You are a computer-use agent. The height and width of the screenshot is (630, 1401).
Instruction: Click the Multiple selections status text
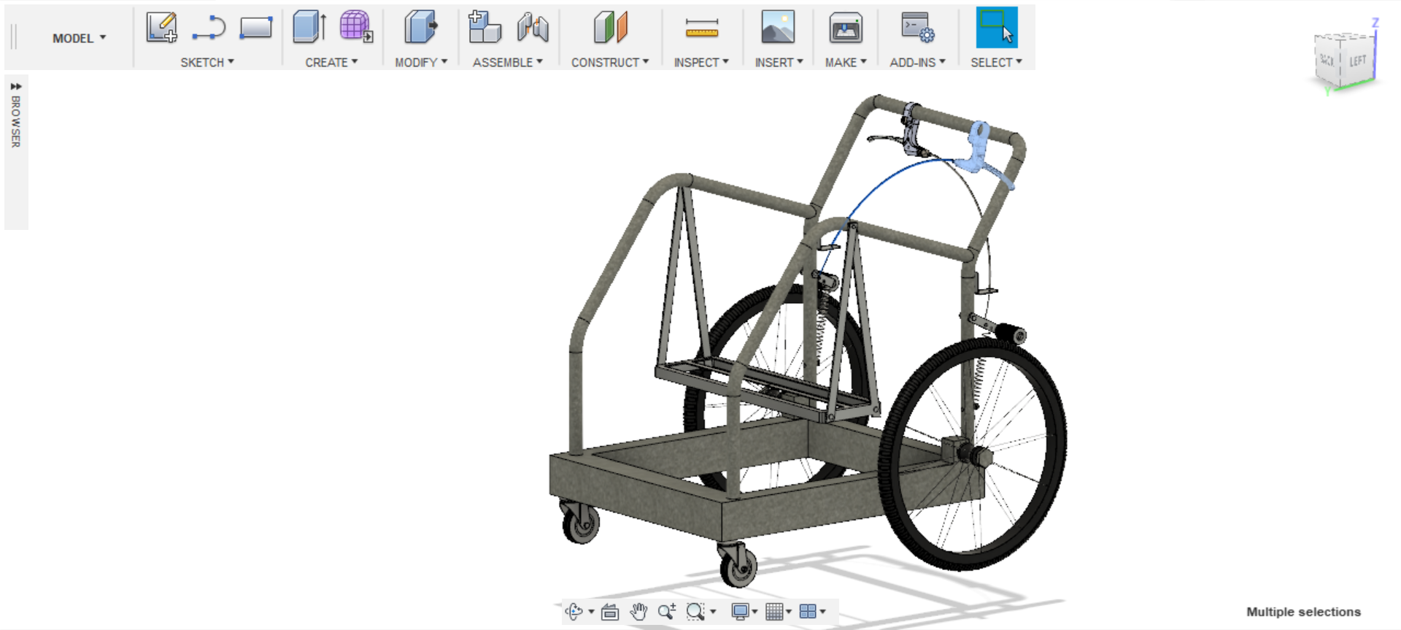[x=1303, y=612]
